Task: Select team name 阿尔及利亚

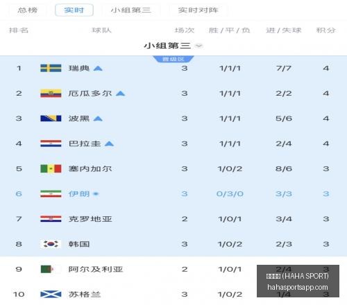Action: [x=96, y=269]
